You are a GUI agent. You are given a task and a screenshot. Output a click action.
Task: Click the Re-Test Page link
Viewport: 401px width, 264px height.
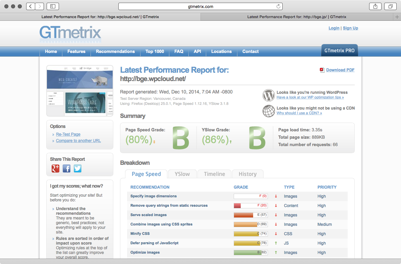click(x=68, y=134)
